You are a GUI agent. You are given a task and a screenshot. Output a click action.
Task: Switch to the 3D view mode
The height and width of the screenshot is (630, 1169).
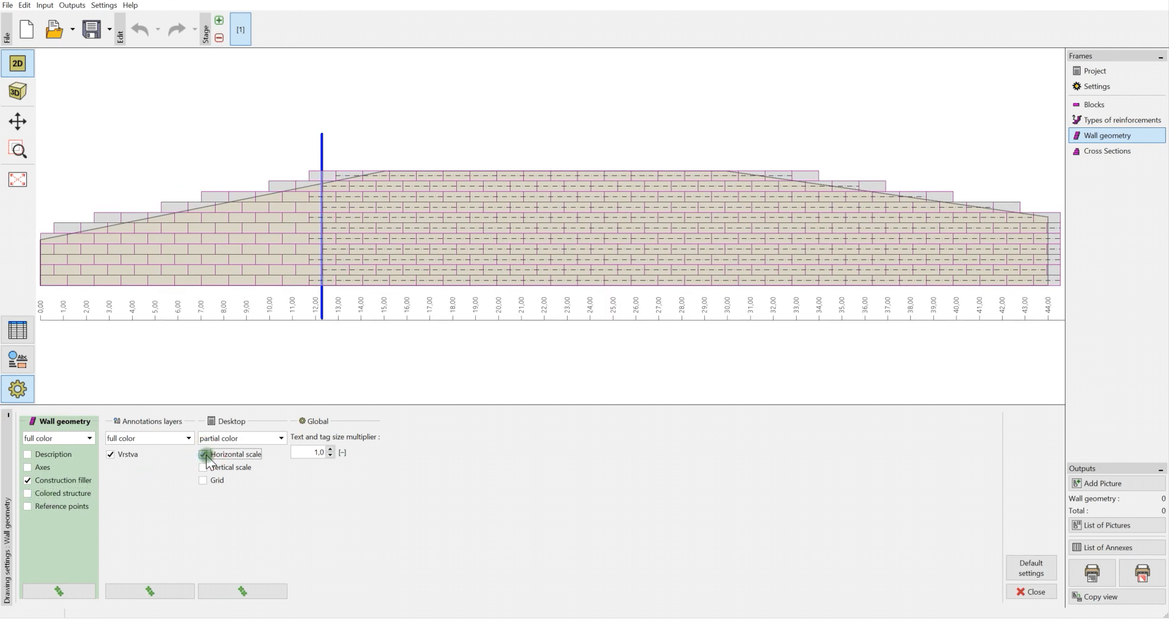[17, 91]
